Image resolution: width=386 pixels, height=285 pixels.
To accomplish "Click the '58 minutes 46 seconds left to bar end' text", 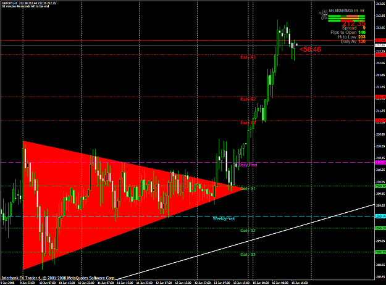I will coord(25,6).
